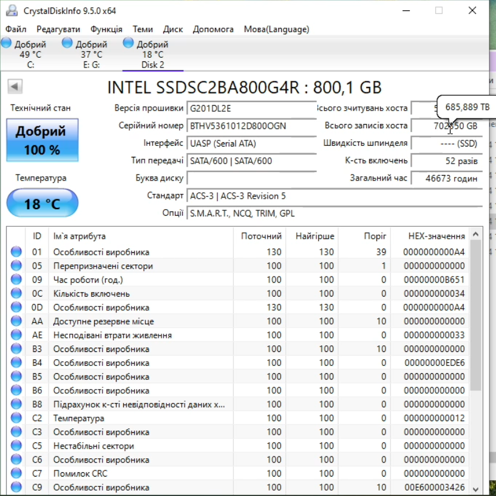Click the HEX-значення column header
The height and width of the screenshot is (496, 496).
point(430,236)
